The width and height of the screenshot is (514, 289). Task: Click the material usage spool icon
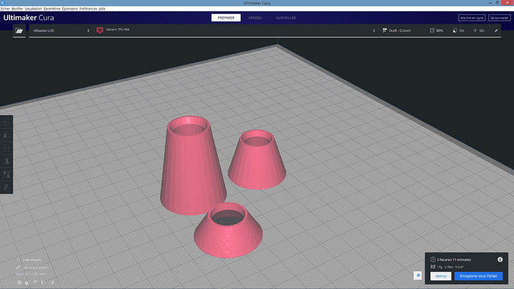(x=432, y=267)
